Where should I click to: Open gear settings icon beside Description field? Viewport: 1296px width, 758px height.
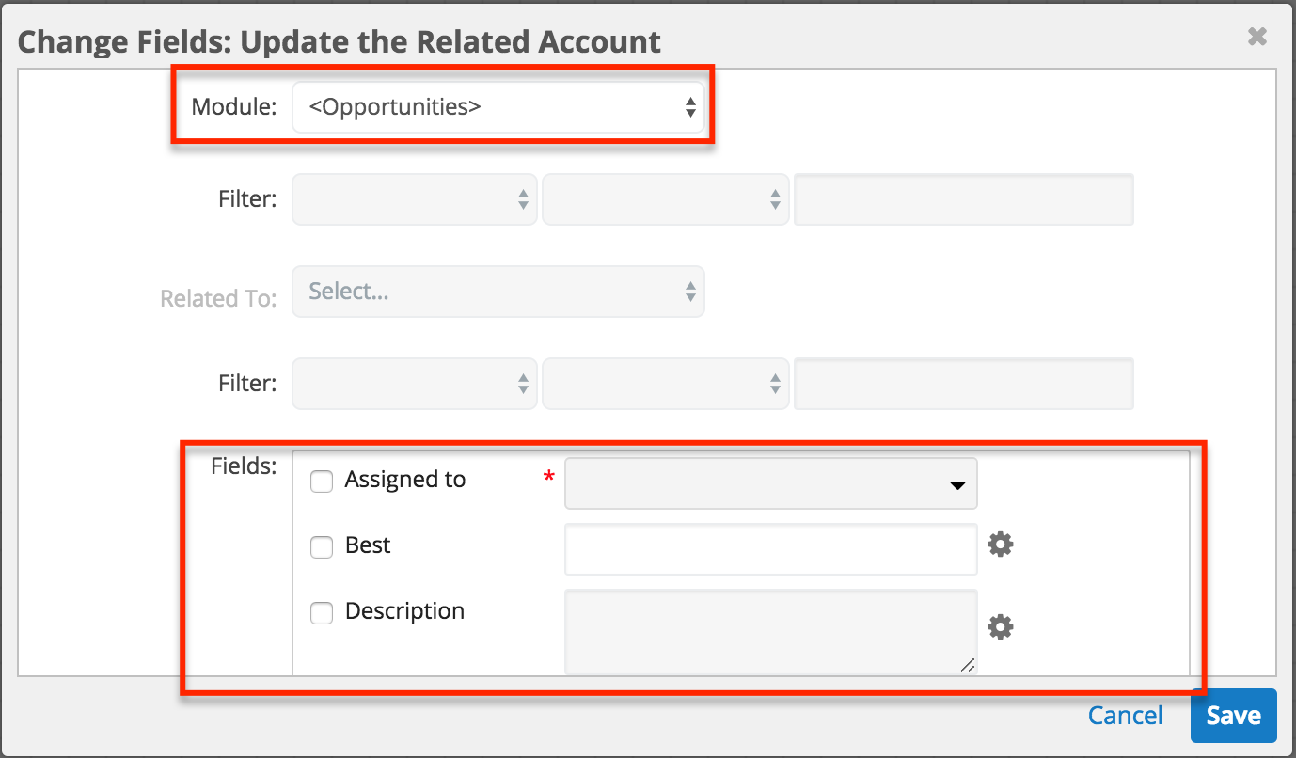1000,627
